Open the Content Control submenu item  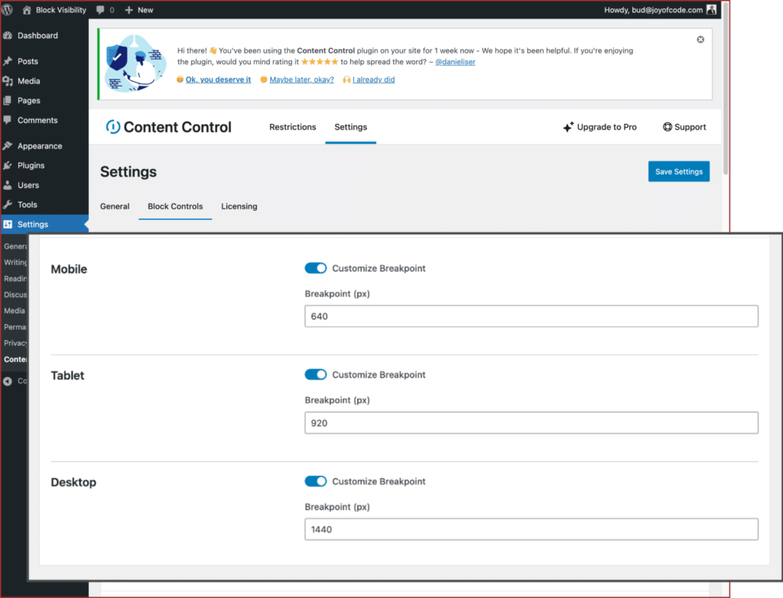15,359
